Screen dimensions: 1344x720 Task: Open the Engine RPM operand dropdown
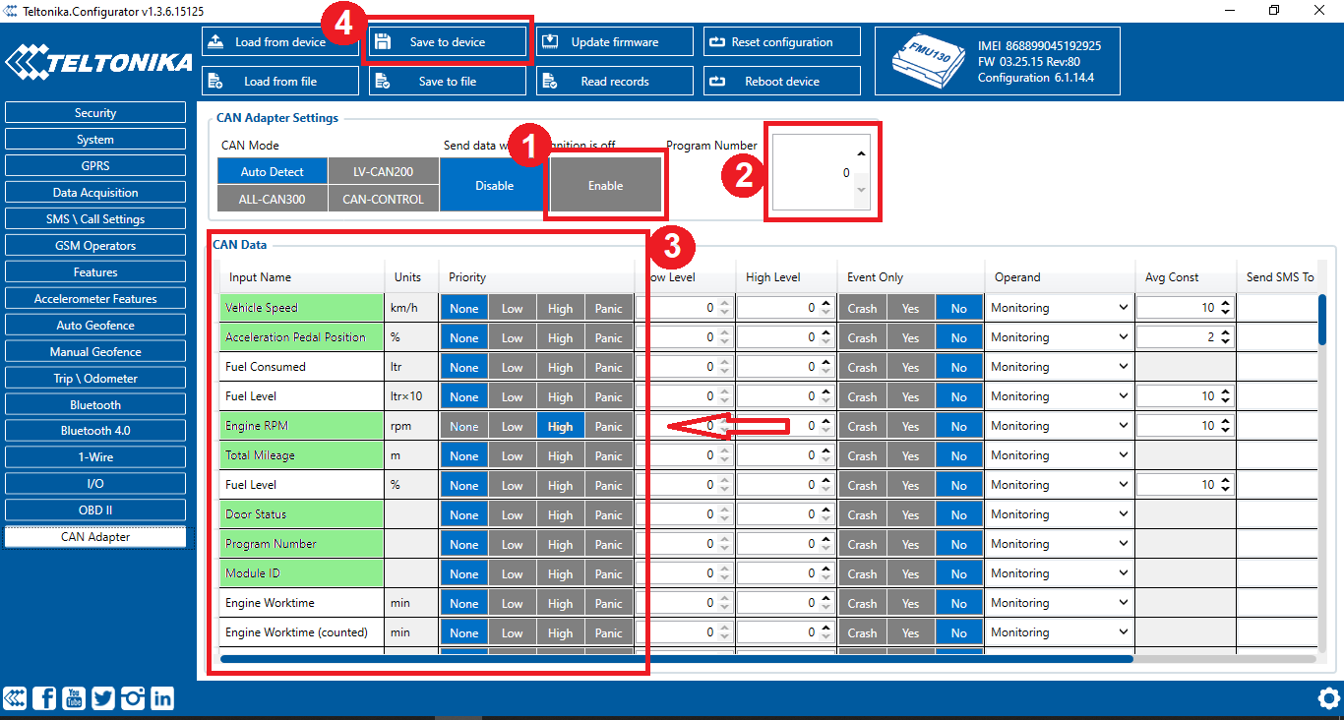(x=1060, y=426)
